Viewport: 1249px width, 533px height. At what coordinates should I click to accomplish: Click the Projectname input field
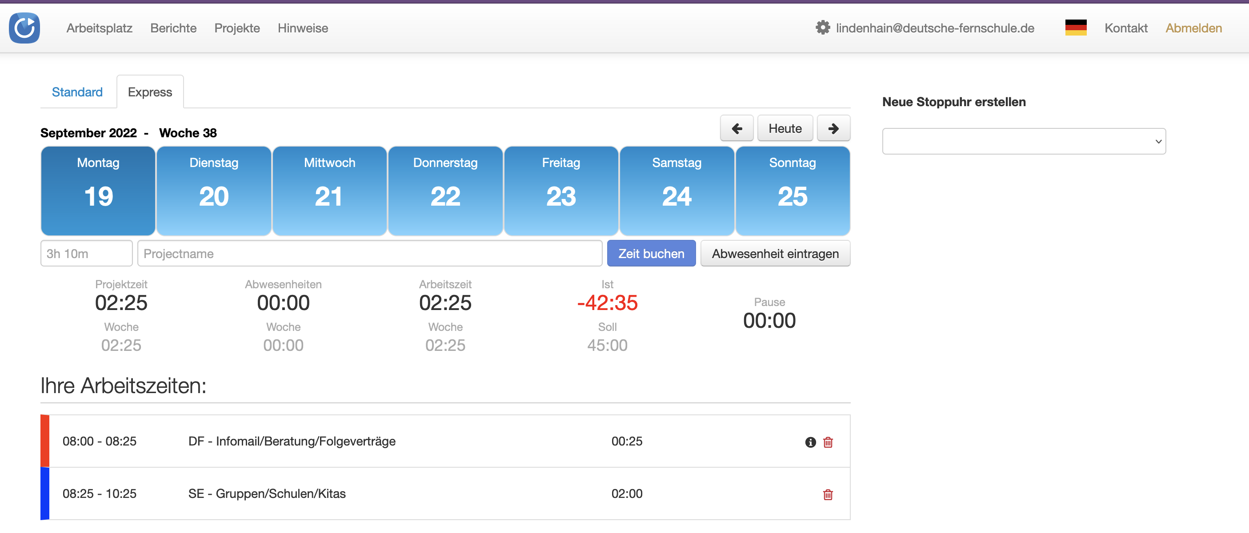click(x=369, y=254)
